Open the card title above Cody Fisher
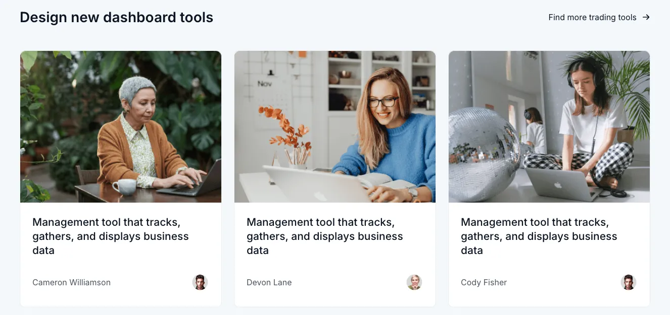Viewport: 670px width, 315px height. click(539, 236)
